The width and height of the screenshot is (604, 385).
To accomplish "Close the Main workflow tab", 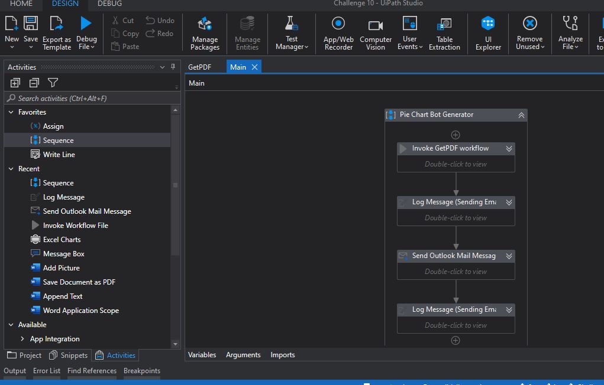I will tap(254, 67).
